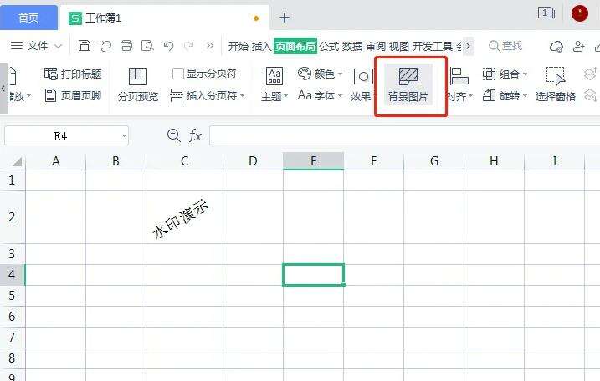Click the Redo arrow icon
Screen dimensions: 600x381
[189, 46]
